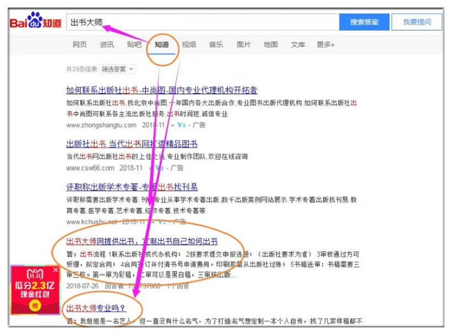Select the 视频 tab
Viewport: 452px width, 335px height.
click(x=189, y=45)
